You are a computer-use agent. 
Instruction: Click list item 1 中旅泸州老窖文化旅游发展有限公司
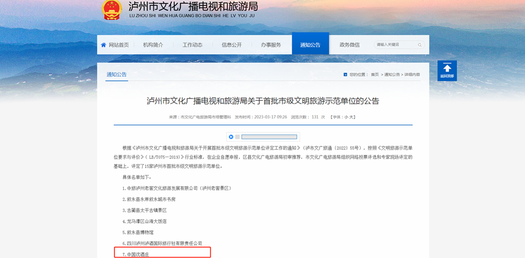coord(177,188)
